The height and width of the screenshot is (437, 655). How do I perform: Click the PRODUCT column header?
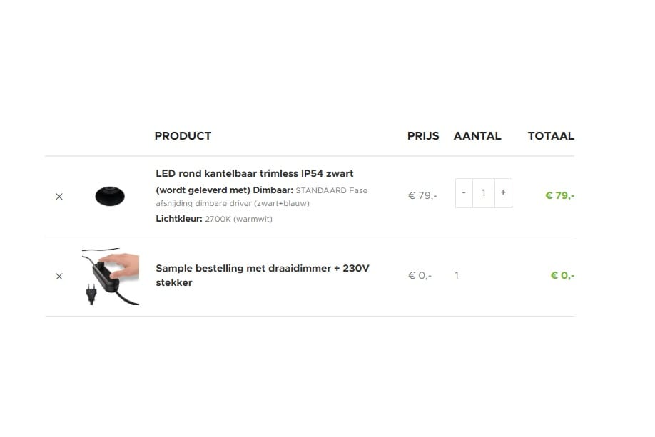click(183, 135)
